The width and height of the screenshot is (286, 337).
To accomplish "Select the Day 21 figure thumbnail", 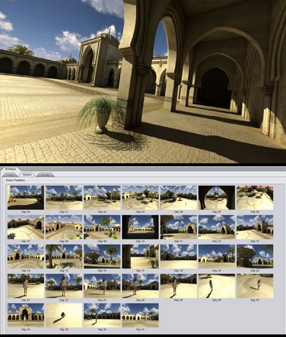I will tap(25, 285).
